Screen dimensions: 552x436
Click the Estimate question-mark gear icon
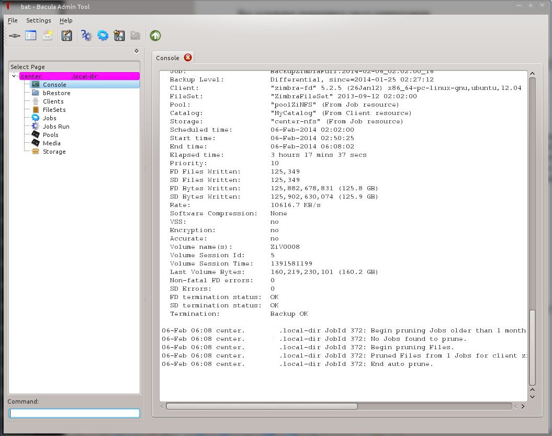point(86,36)
